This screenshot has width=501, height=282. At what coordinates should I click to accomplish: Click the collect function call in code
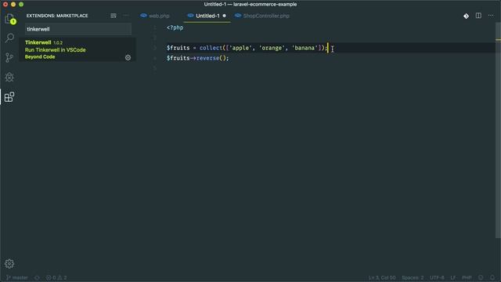click(211, 48)
